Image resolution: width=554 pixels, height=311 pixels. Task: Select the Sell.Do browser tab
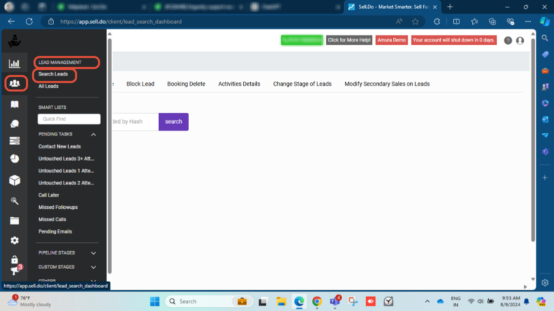[x=392, y=7]
